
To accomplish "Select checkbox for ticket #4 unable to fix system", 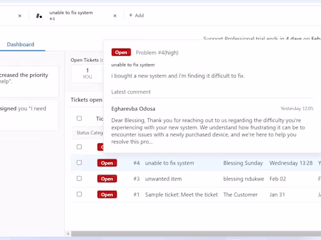I will 79,163.
